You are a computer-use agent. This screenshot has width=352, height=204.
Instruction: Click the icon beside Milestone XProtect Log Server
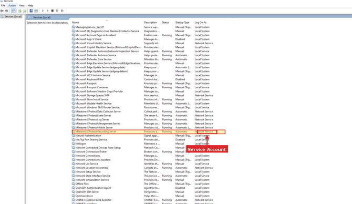point(73,119)
